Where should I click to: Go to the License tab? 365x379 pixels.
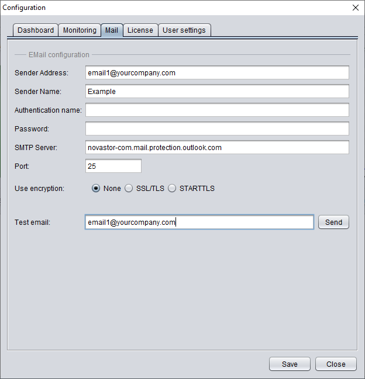(140, 30)
